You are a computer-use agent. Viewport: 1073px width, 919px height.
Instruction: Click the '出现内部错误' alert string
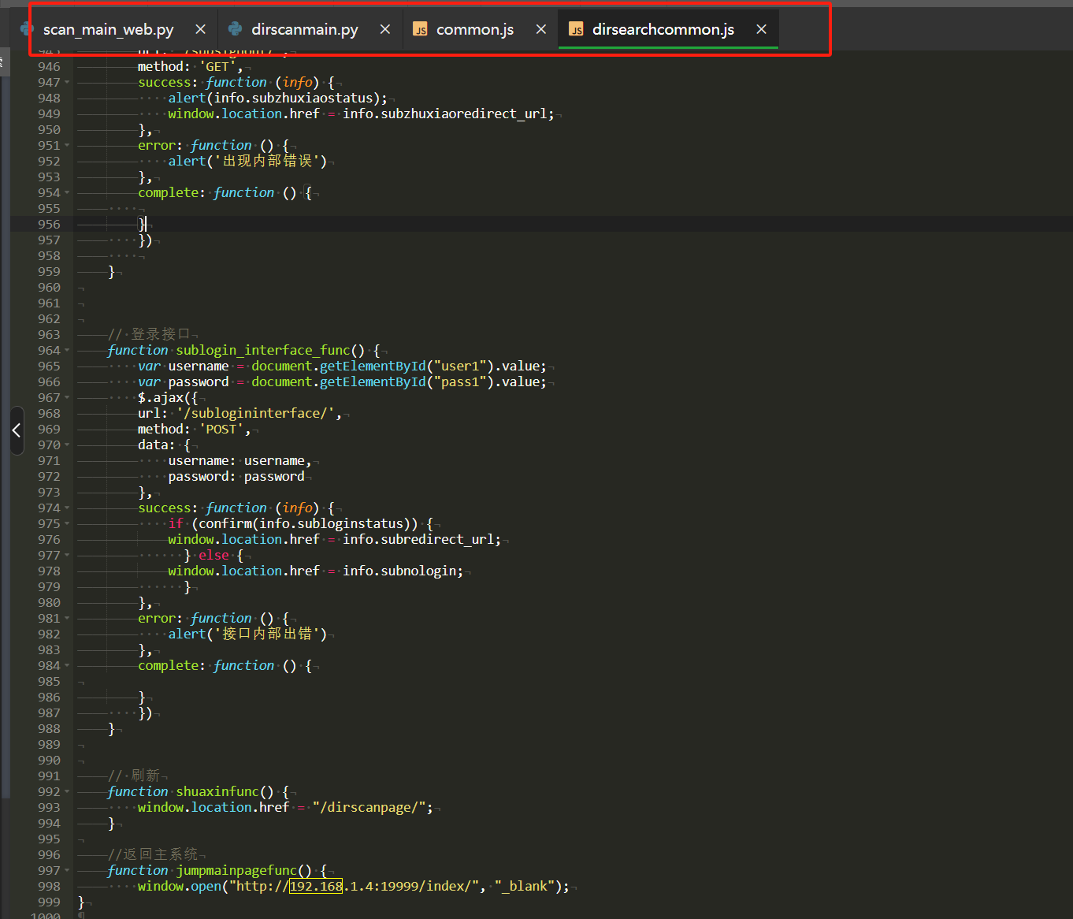pos(266,161)
